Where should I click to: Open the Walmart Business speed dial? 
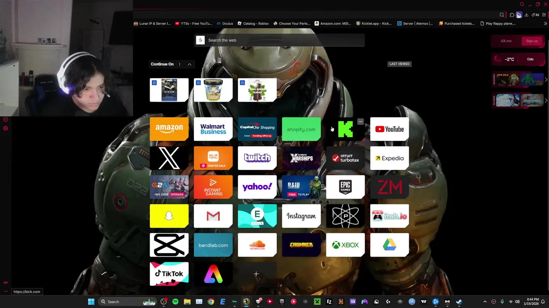coord(213,129)
